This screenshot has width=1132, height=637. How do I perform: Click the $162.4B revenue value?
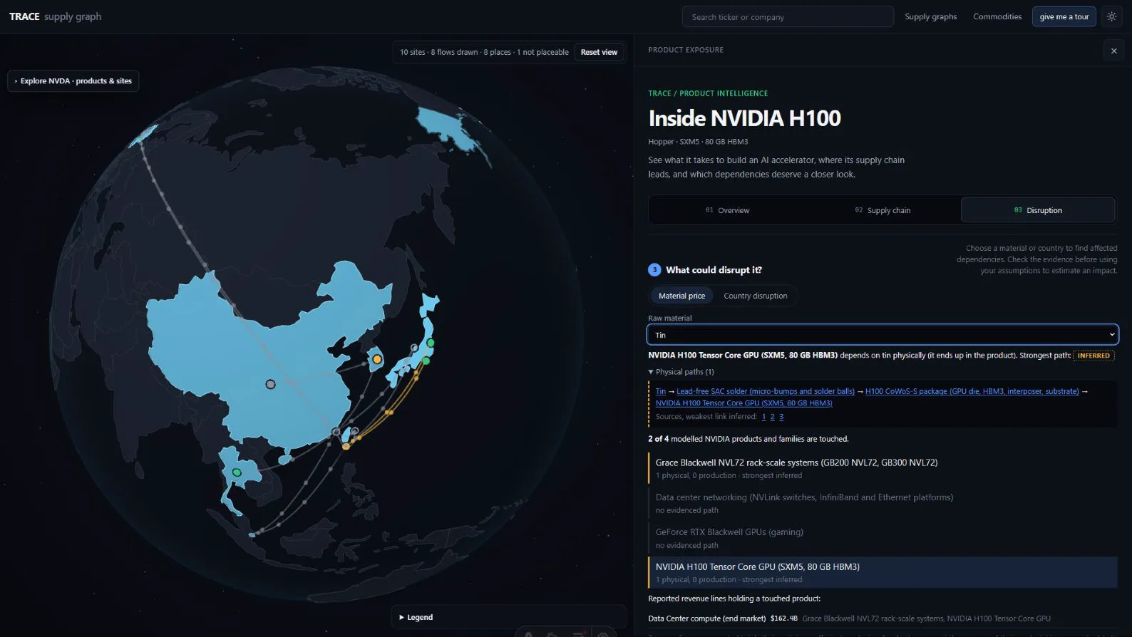783,618
